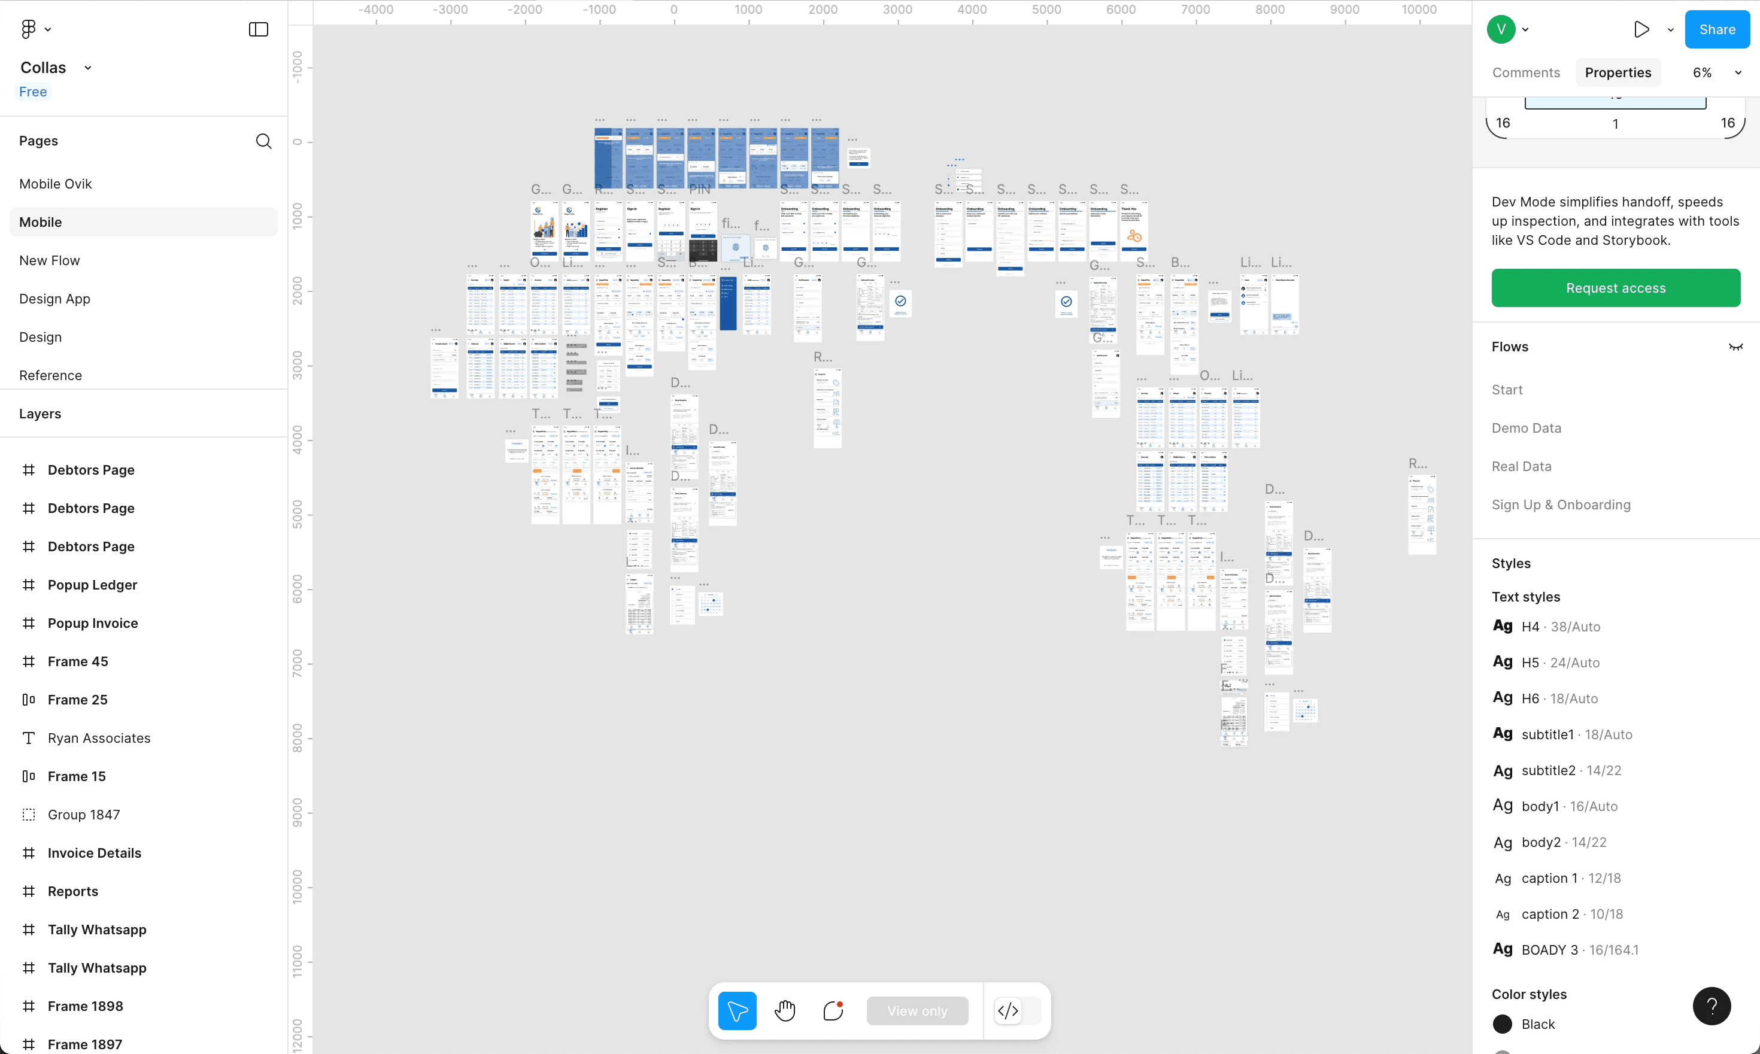Open the help question mark button

click(x=1712, y=1006)
